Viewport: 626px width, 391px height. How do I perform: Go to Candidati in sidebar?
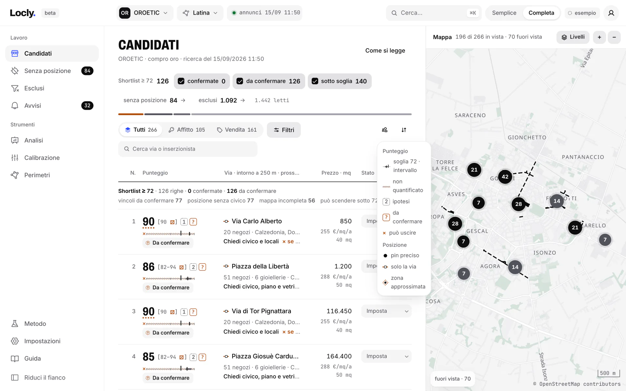click(x=52, y=53)
